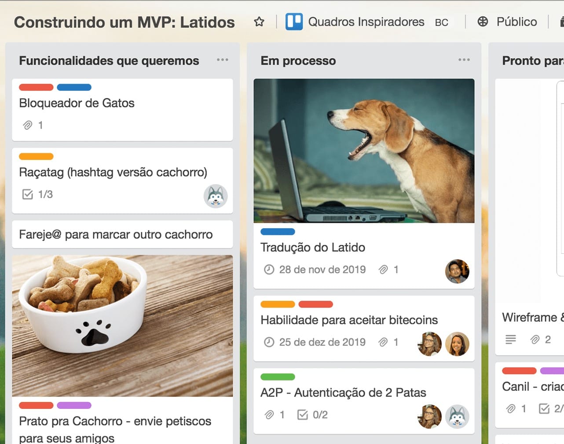564x444 pixels.
Task: Click the yawning dog cover image
Action: (x=364, y=150)
